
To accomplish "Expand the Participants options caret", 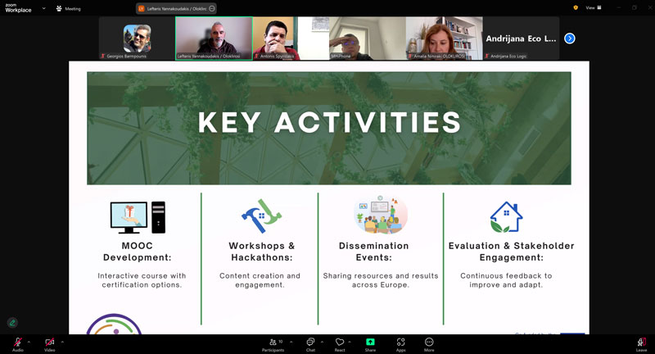I will tap(289, 341).
